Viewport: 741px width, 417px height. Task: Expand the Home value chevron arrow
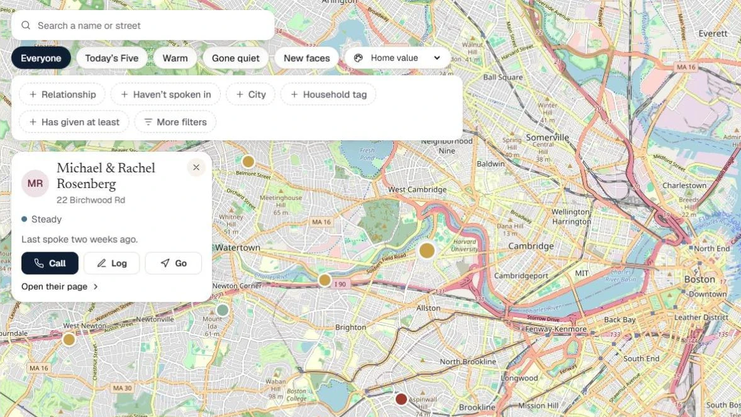437,58
